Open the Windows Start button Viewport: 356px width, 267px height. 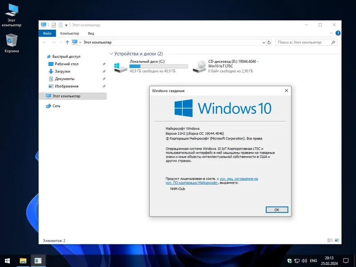[x=7, y=261]
